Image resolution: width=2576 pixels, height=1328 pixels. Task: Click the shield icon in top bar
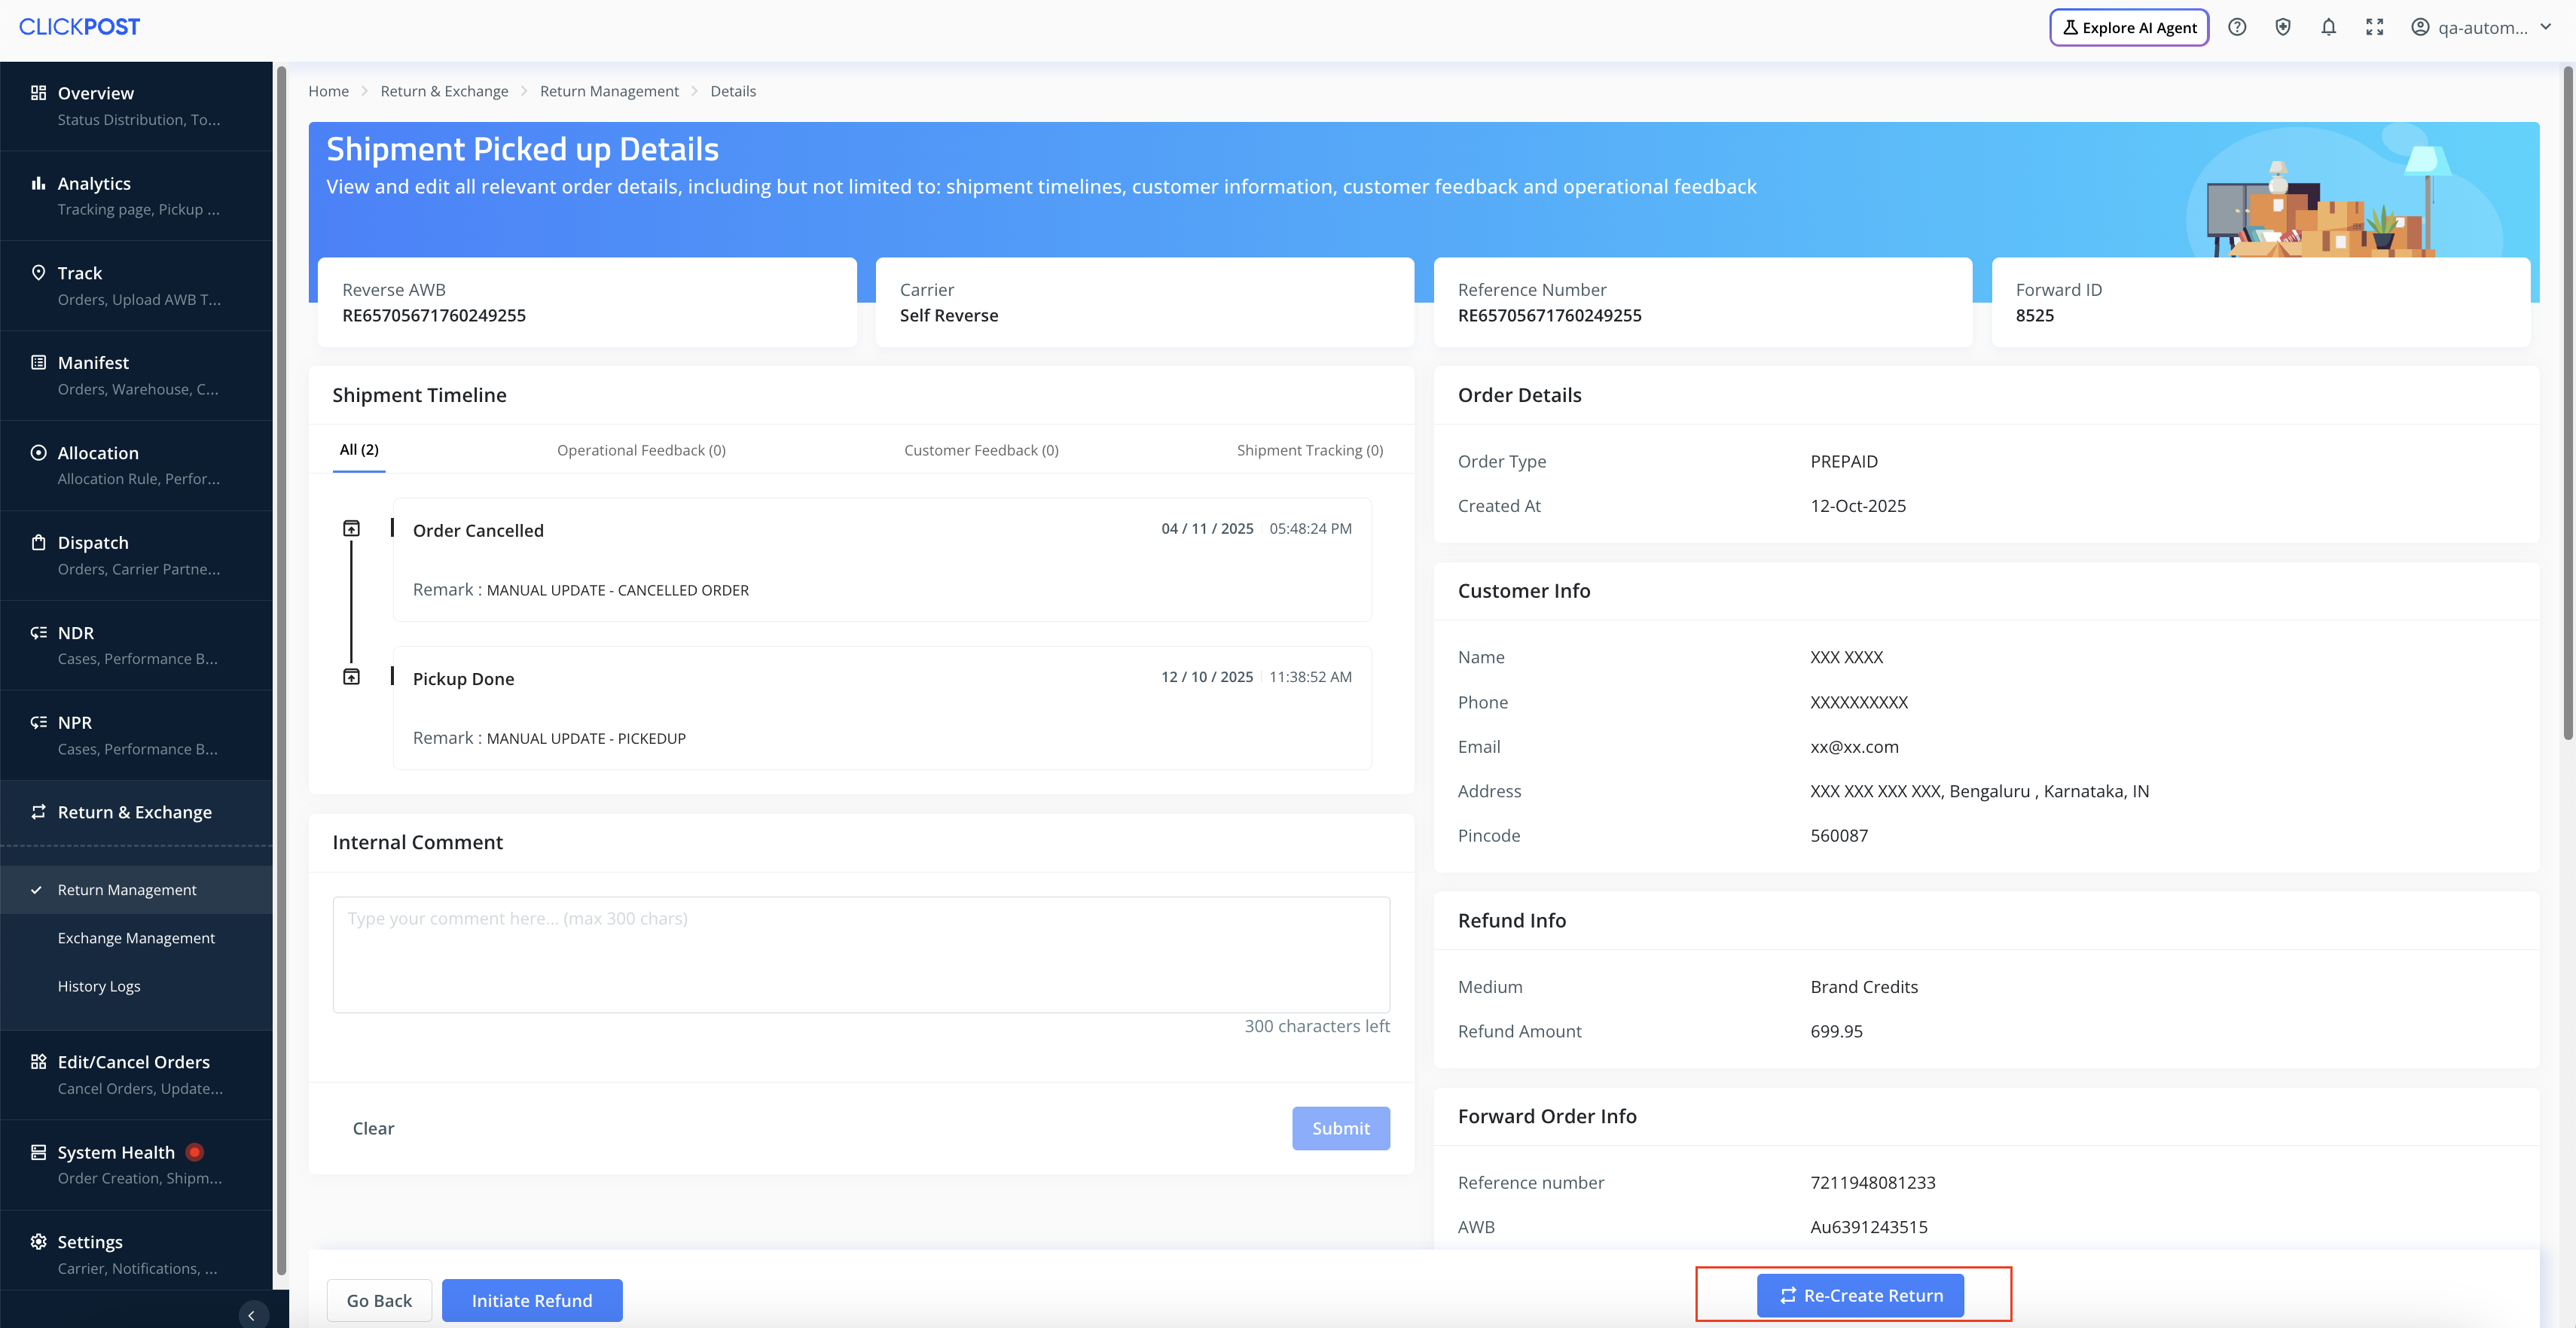click(x=2283, y=27)
